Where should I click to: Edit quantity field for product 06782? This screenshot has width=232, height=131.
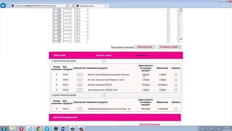80,85
